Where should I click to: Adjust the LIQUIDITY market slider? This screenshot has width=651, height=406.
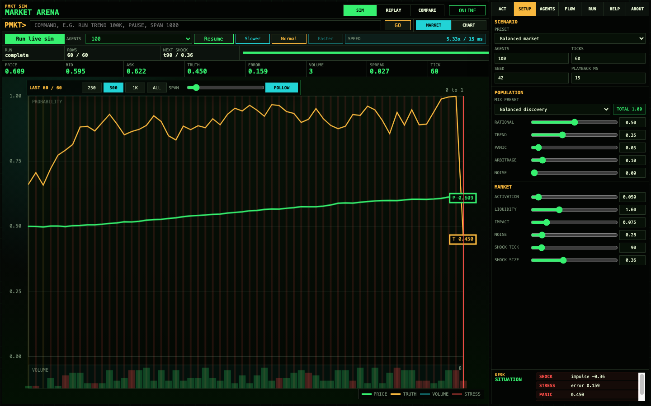[x=574, y=210]
